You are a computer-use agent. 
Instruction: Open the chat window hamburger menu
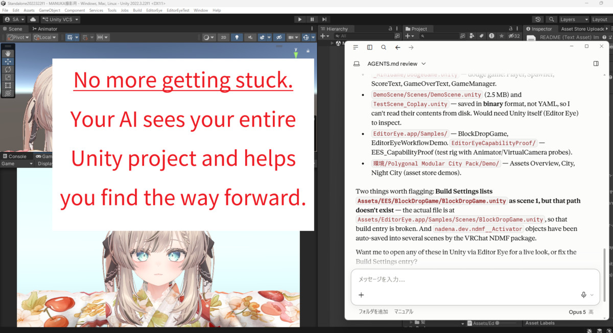[356, 47]
